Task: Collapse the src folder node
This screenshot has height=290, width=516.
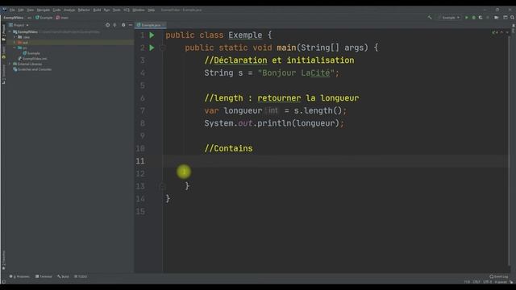Action: (15, 48)
